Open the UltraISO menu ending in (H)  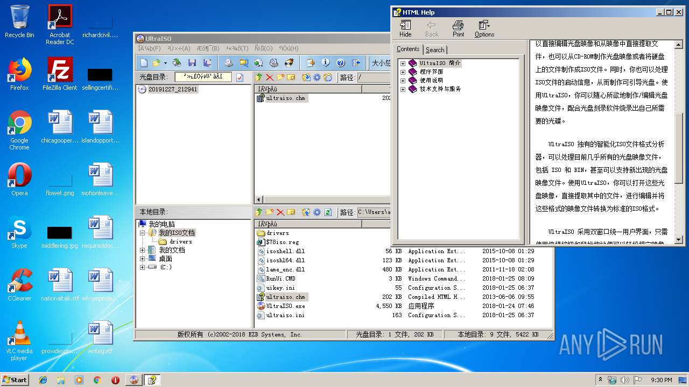coord(288,48)
